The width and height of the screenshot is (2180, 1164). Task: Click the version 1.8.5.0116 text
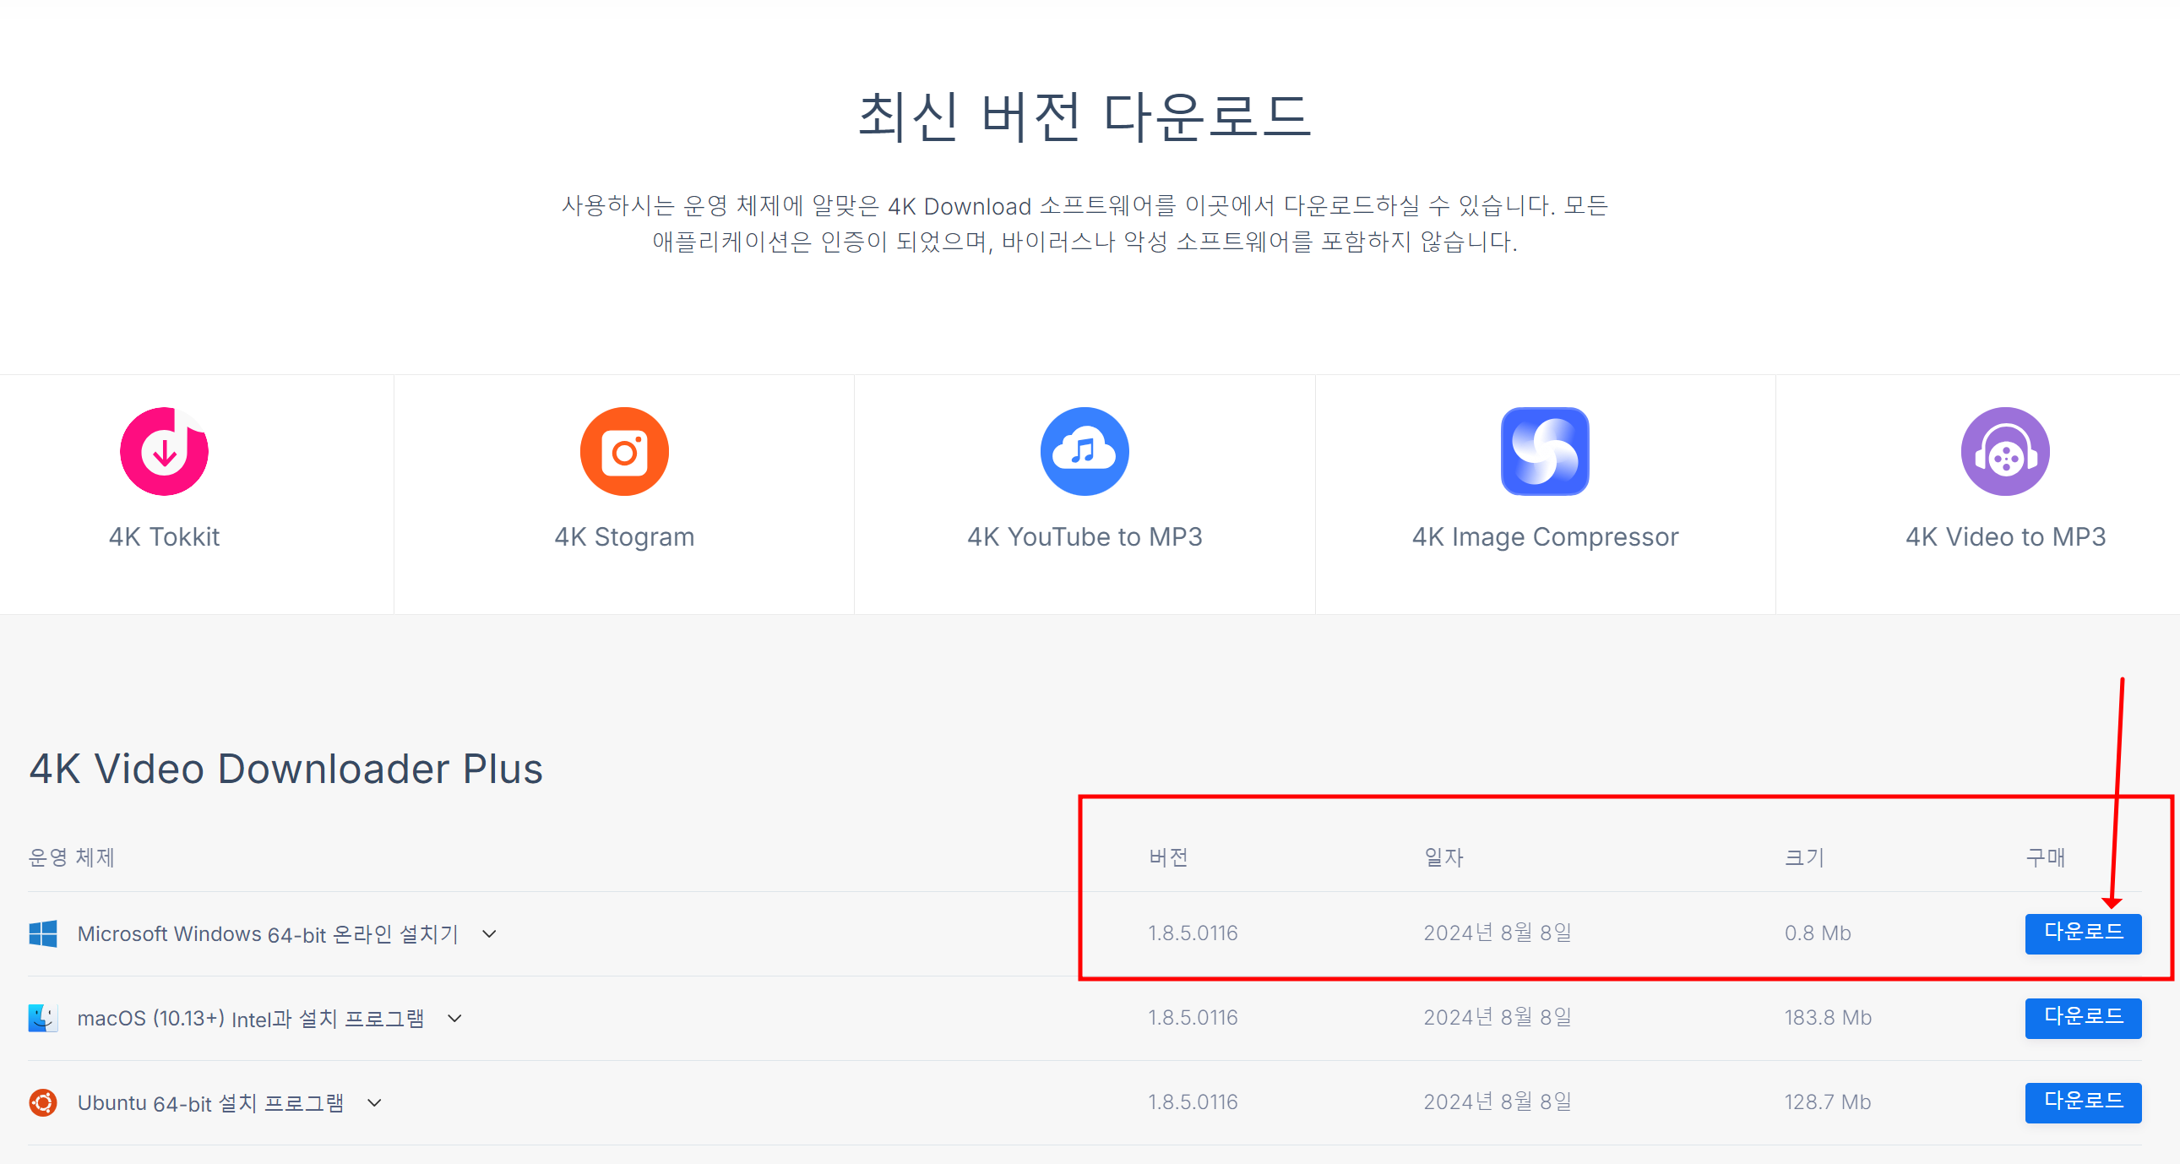click(x=1193, y=932)
